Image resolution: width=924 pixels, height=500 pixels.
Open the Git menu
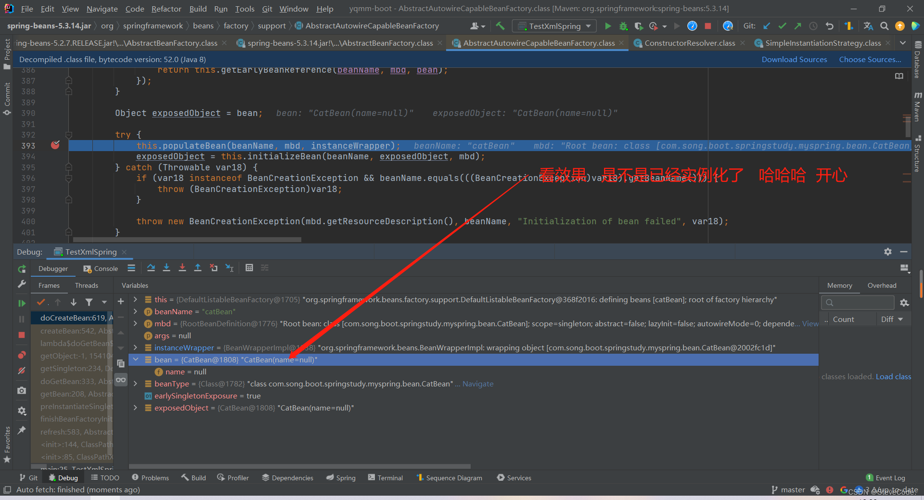[267, 9]
